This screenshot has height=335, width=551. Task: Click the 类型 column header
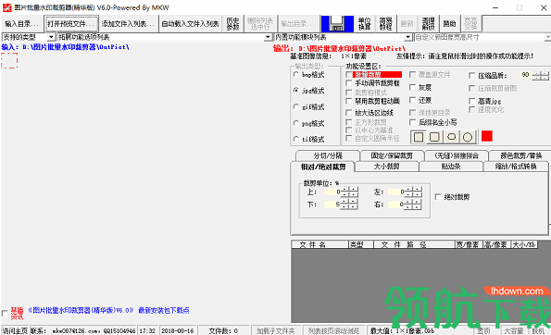[360, 244]
